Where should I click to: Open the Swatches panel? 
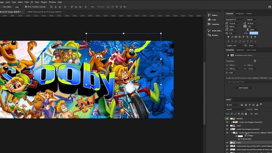pos(213,24)
